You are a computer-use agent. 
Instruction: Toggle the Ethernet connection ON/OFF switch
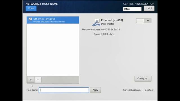point(144,21)
